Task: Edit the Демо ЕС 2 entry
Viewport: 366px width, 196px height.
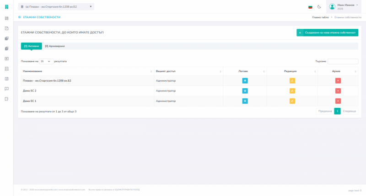Action: (292, 90)
